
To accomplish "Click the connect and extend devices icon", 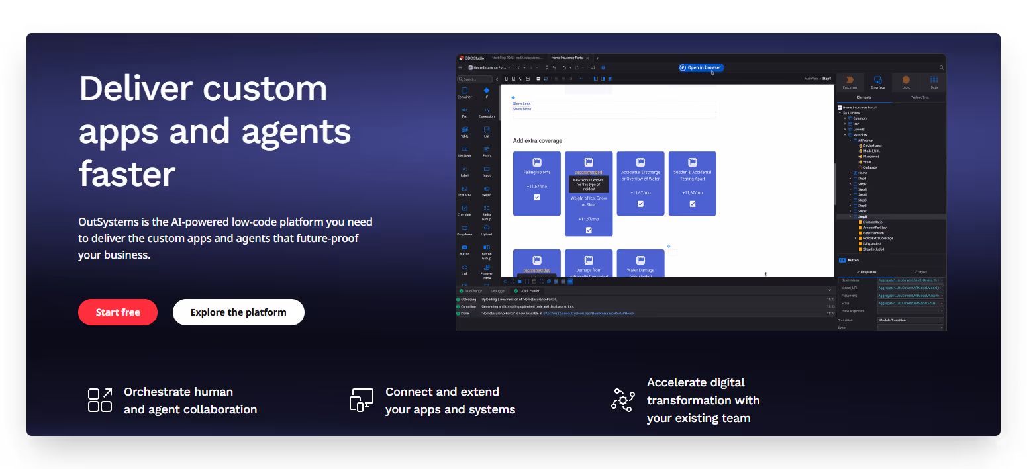I will (362, 400).
